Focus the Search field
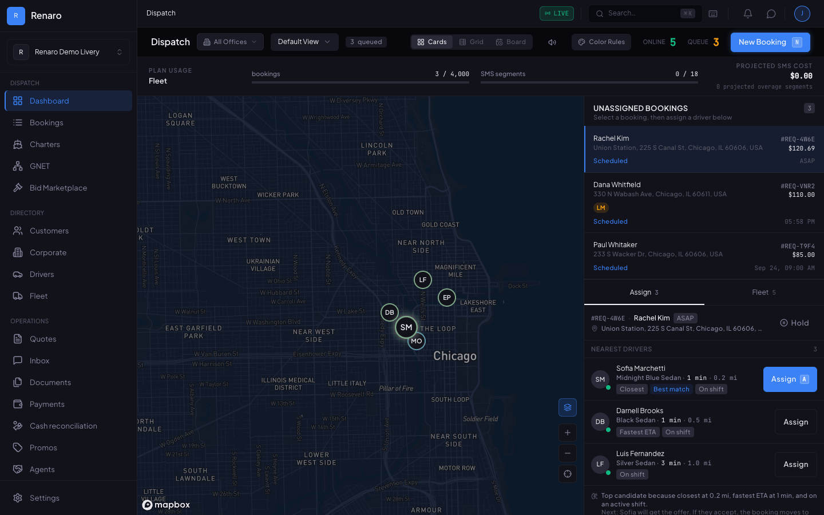824x515 pixels. [x=645, y=14]
